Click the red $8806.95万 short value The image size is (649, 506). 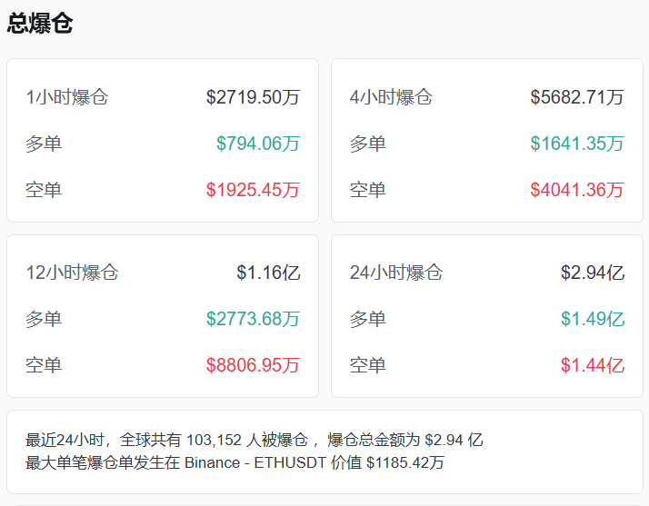(253, 365)
